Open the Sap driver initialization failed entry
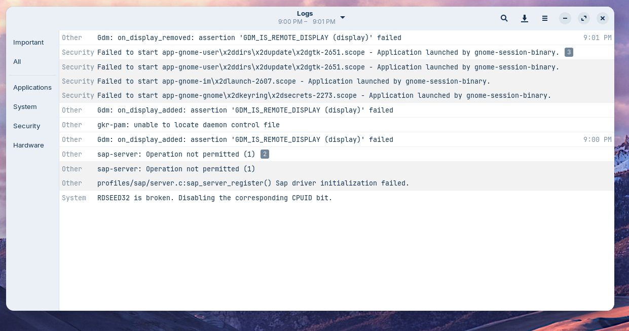 tap(337, 183)
